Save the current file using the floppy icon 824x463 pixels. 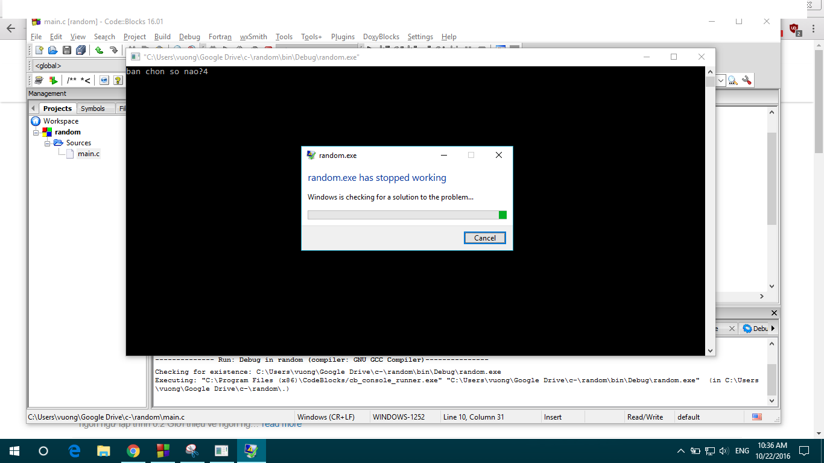(x=66, y=51)
